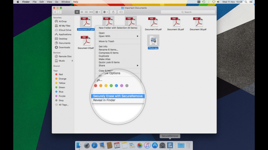Apply green tag dot in context menu
Screen dimensions: 268x150
tap(111, 86)
